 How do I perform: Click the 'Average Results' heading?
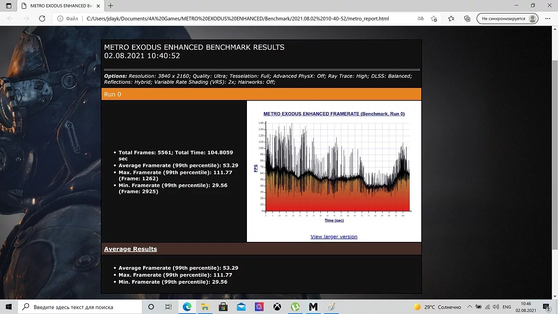click(131, 249)
